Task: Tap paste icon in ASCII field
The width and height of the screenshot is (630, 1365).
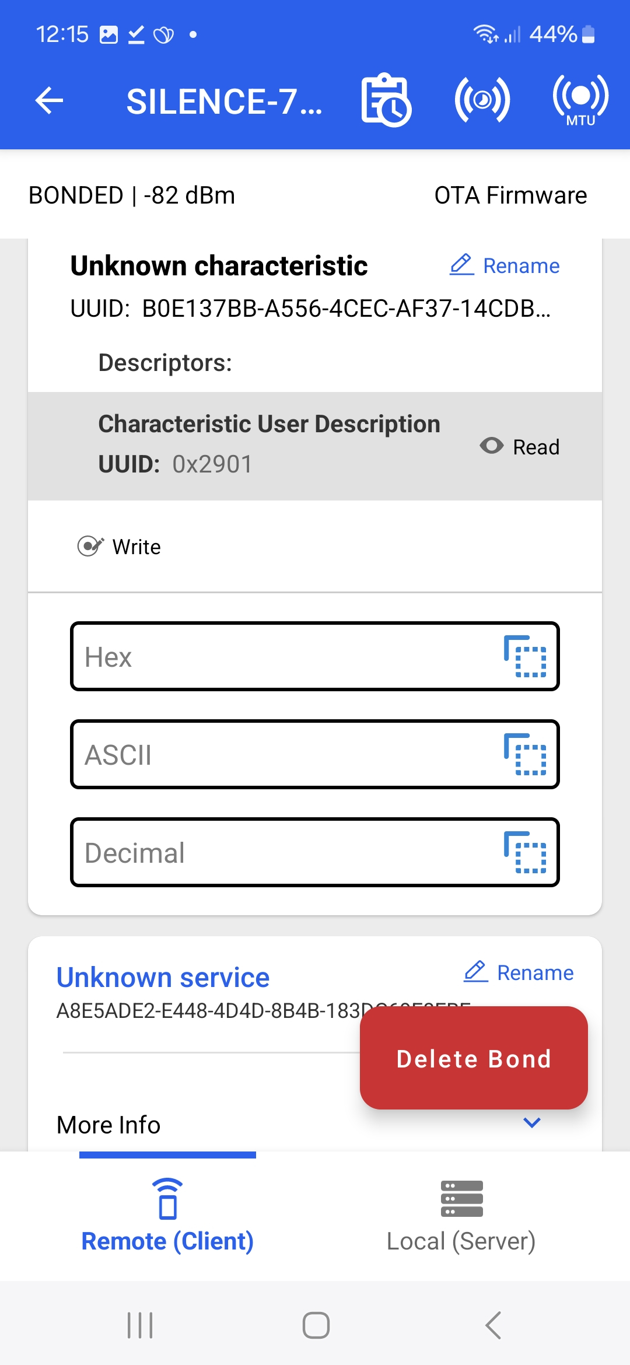Action: [x=525, y=754]
